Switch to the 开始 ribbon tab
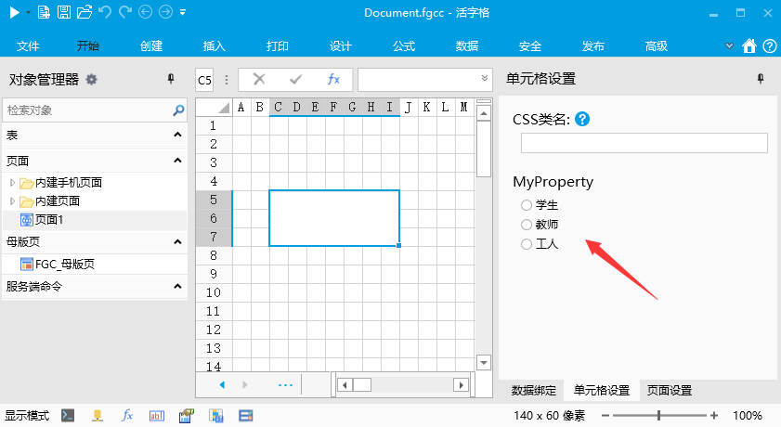The height and width of the screenshot is (427, 781). coord(87,45)
